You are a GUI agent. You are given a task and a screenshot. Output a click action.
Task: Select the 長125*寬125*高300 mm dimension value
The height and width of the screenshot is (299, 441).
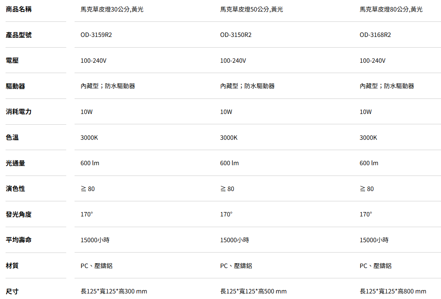pyautogui.click(x=114, y=291)
